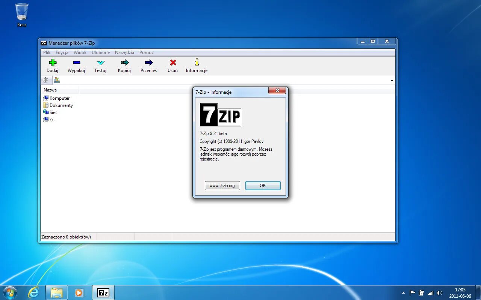Click the power plug tray icon
Screen dimensions: 481x300
point(422,293)
